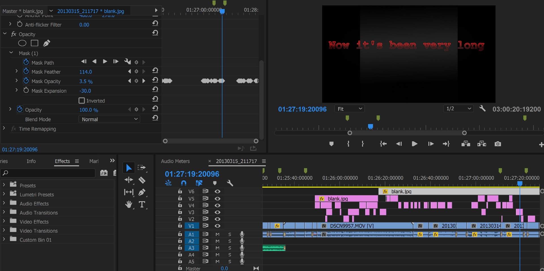Click the Lift button in Program Monitor
Viewport: 544px width, 271px height.
(x=466, y=144)
